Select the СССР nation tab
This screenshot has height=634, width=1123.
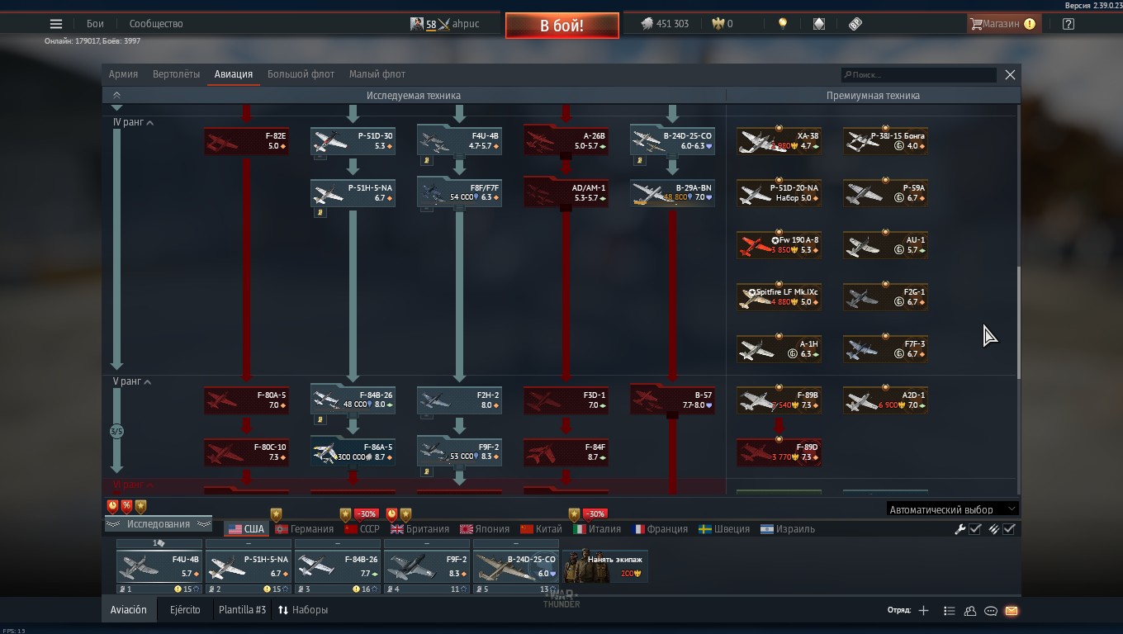pyautogui.click(x=362, y=529)
